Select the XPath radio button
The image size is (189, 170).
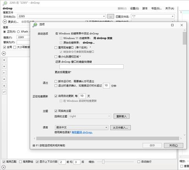pyautogui.click(x=19, y=32)
